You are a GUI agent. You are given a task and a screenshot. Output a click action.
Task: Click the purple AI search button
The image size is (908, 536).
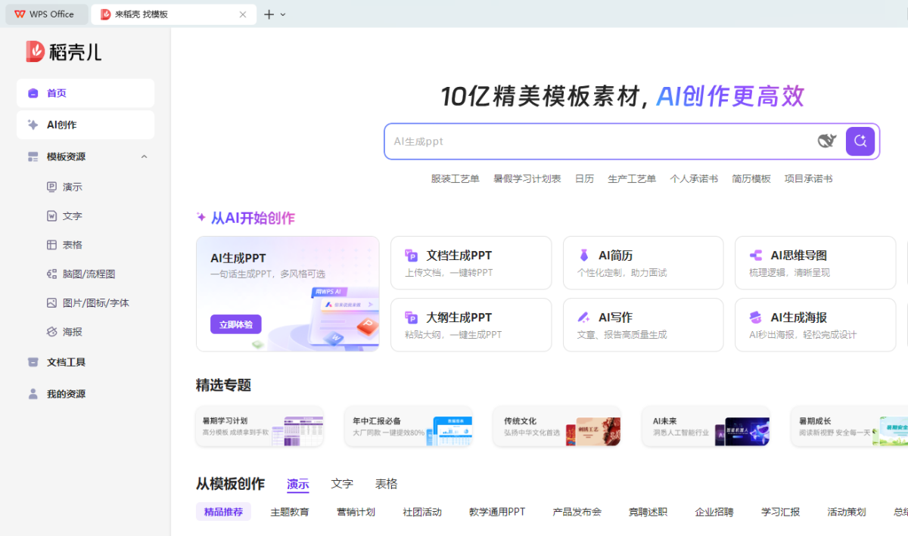(860, 141)
